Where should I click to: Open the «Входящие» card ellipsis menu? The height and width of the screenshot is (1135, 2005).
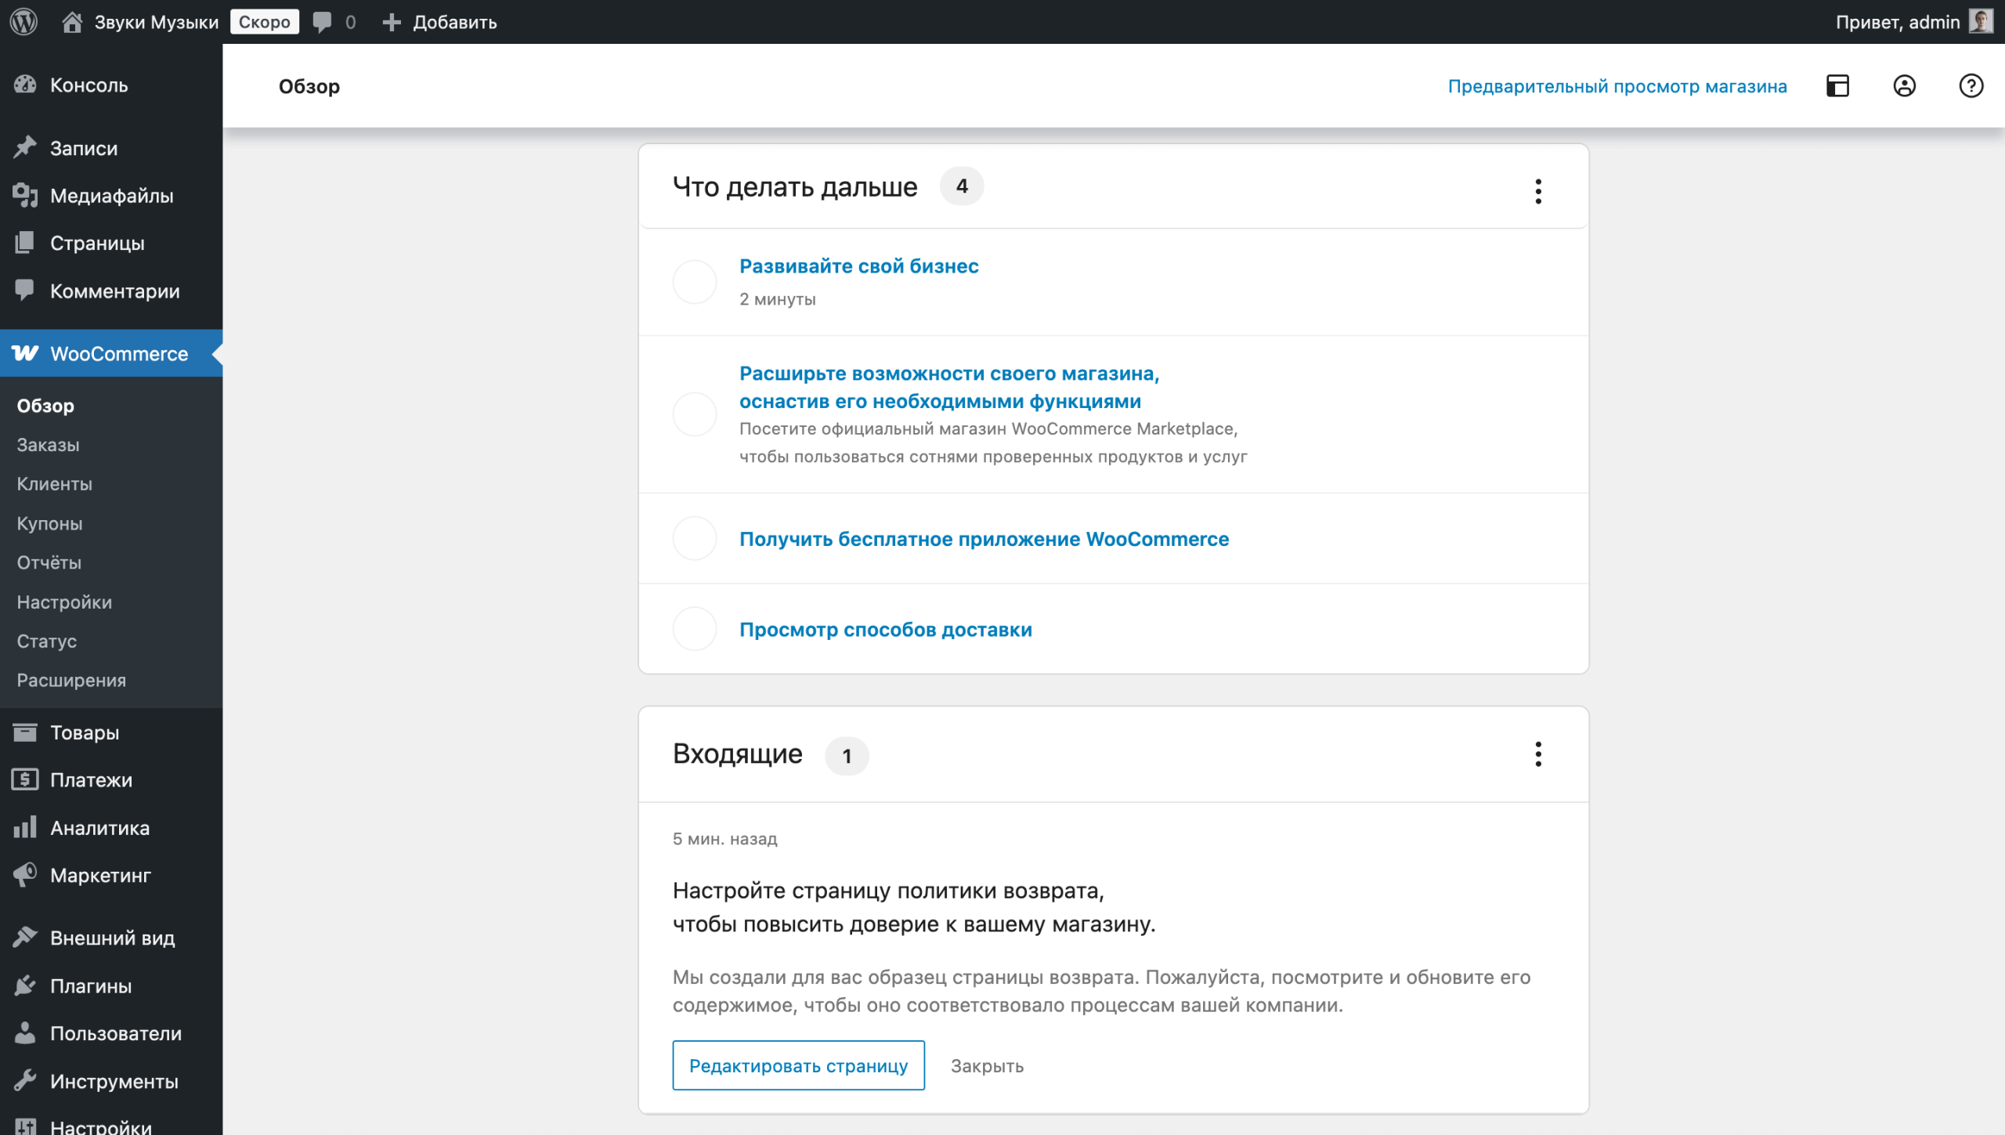1538,754
